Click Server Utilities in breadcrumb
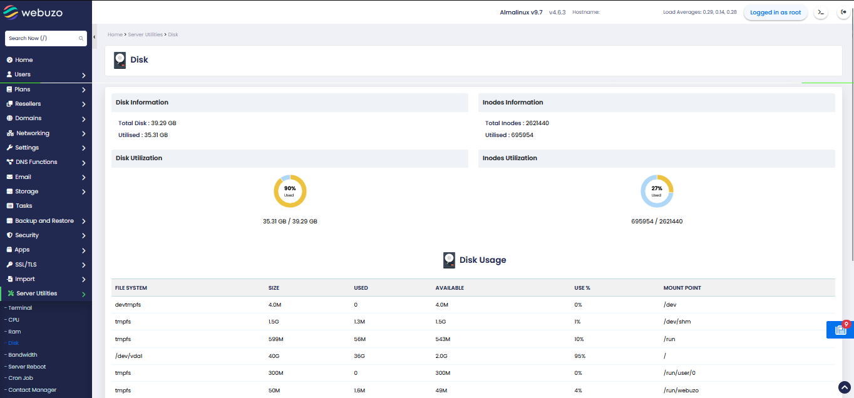854x398 pixels. (x=145, y=34)
